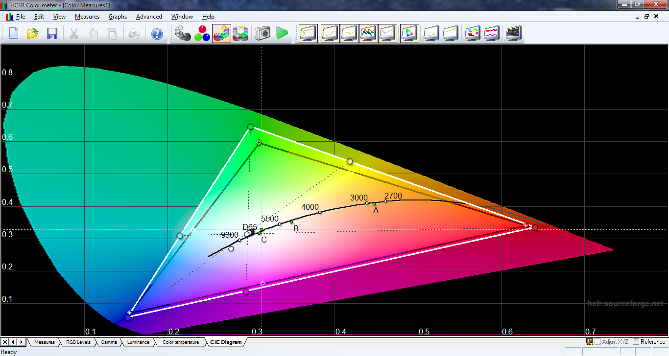
Task: Tick the Adjust XYZ checkbox
Action: click(x=598, y=342)
